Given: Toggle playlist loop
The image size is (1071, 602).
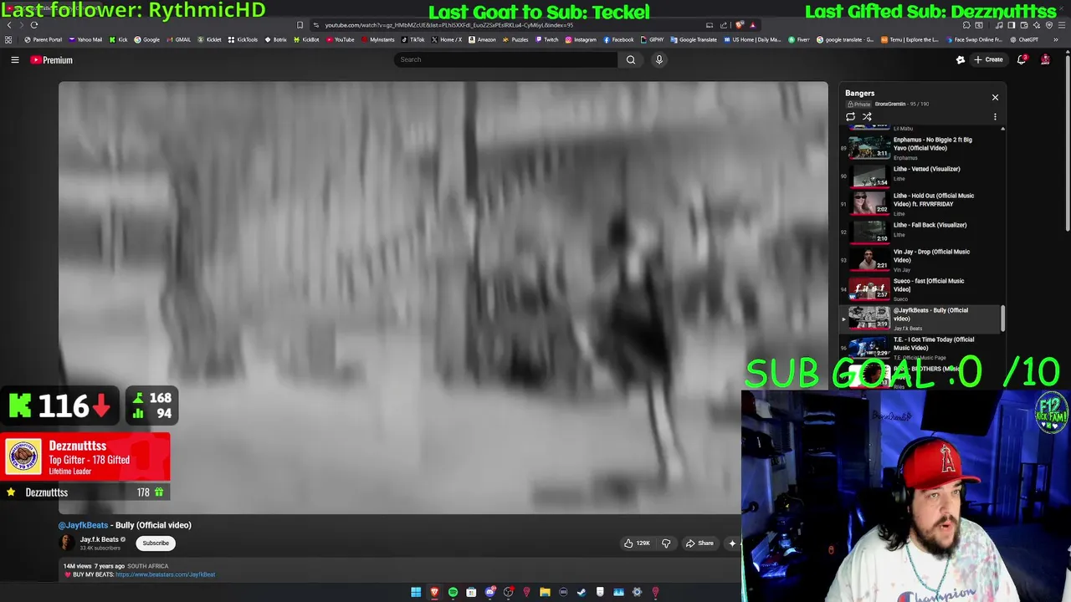Looking at the screenshot, I should point(850,117).
